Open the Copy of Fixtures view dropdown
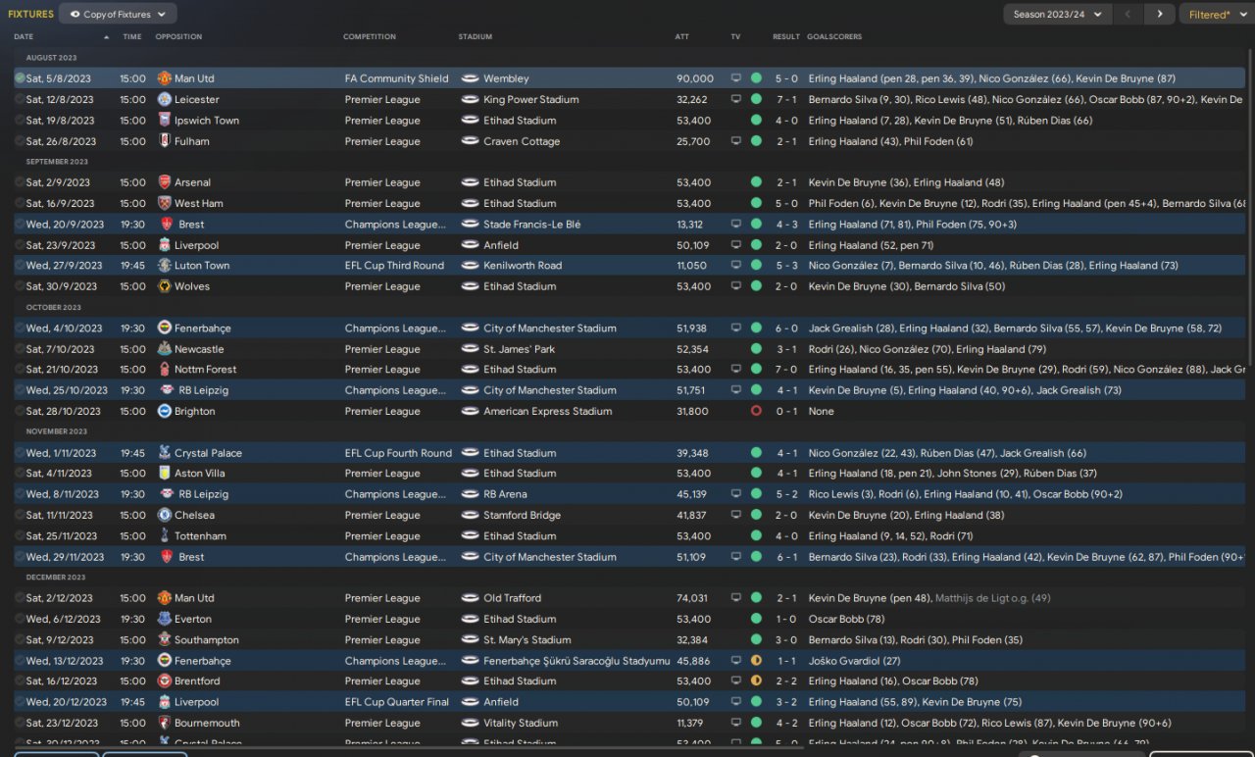 [x=118, y=15]
